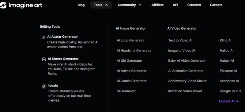Open AI Headshot Generator

[134, 50]
